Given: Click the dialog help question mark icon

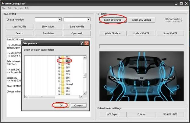Looking at the screenshot, I should [x=82, y=43].
